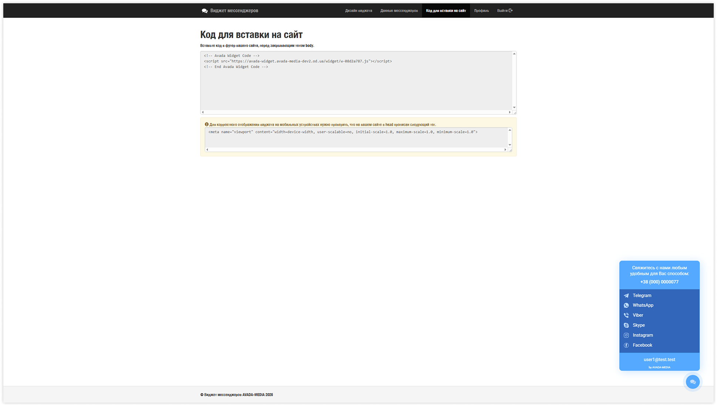This screenshot has width=717, height=406.
Task: Open the Дизайн виджета menu item
Action: 358,11
